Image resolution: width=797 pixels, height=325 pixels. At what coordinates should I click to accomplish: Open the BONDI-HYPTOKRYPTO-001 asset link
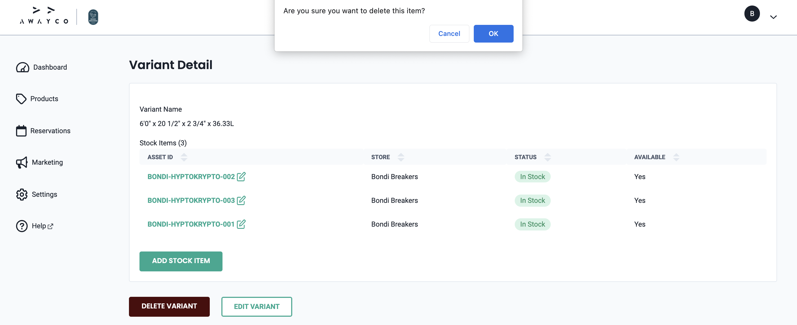pos(191,224)
